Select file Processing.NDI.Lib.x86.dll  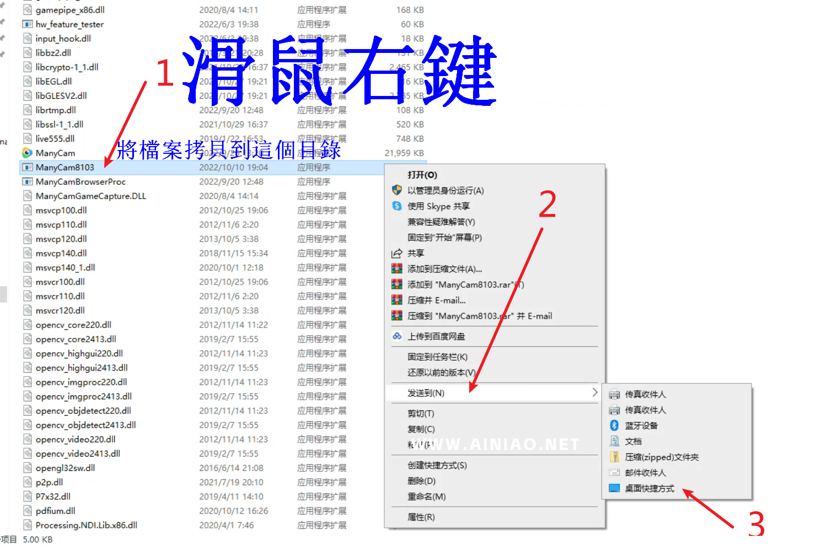pyautogui.click(x=87, y=525)
